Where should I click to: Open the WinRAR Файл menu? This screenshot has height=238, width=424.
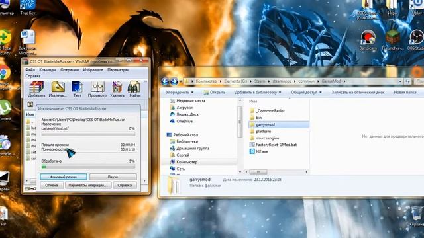tap(30, 70)
